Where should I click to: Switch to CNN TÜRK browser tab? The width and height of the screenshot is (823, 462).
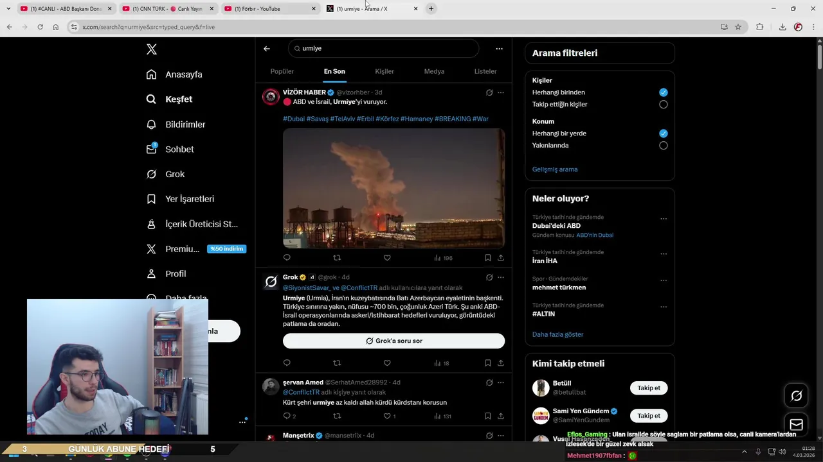click(168, 8)
